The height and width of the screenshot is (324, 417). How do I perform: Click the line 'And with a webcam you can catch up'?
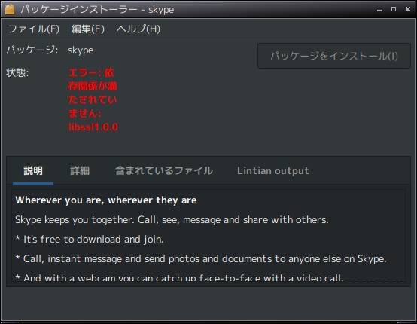point(179,278)
